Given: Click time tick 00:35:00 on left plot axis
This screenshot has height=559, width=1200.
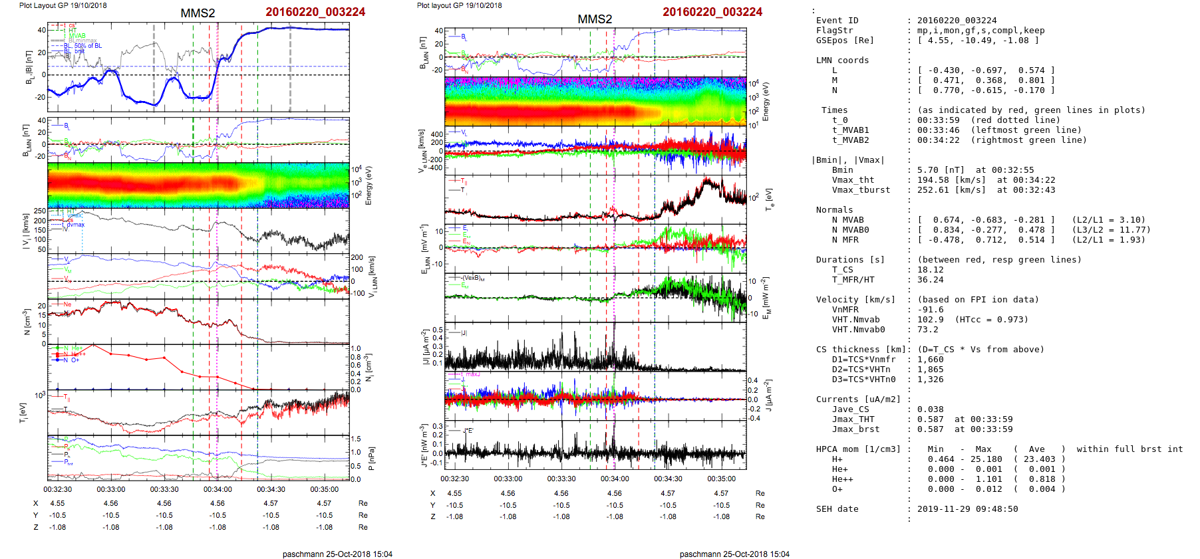Looking at the screenshot, I should pyautogui.click(x=324, y=489).
